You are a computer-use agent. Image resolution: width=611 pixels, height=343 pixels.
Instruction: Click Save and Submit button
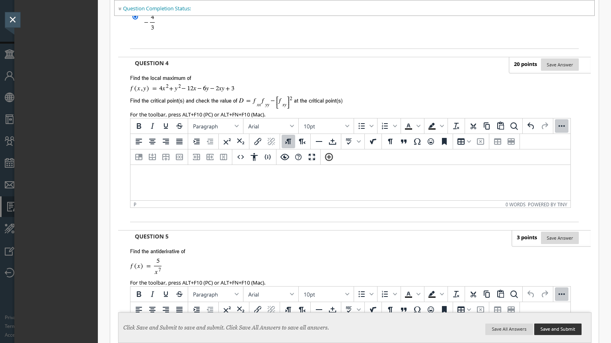pyautogui.click(x=558, y=329)
